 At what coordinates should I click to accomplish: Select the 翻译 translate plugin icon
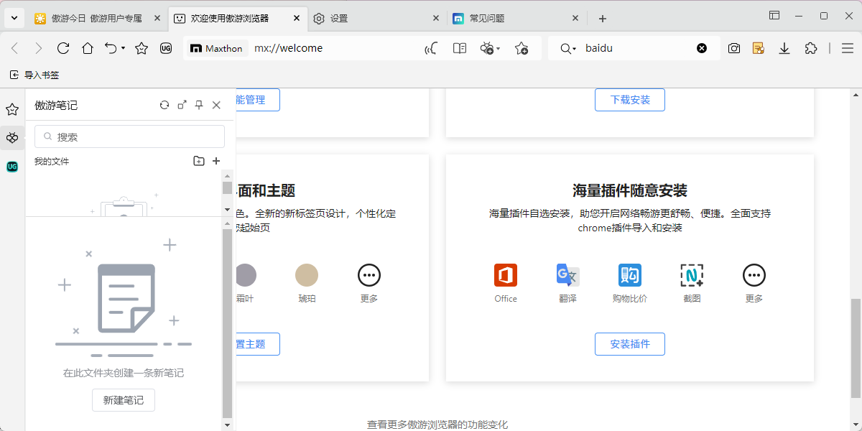567,275
